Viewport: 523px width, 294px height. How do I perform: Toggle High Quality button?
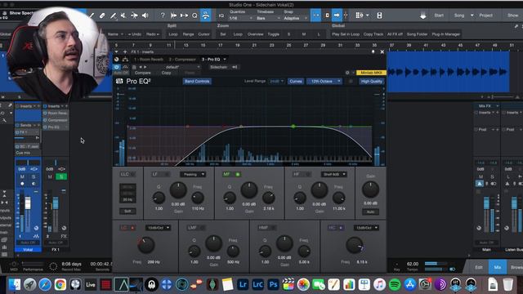pyautogui.click(x=371, y=82)
